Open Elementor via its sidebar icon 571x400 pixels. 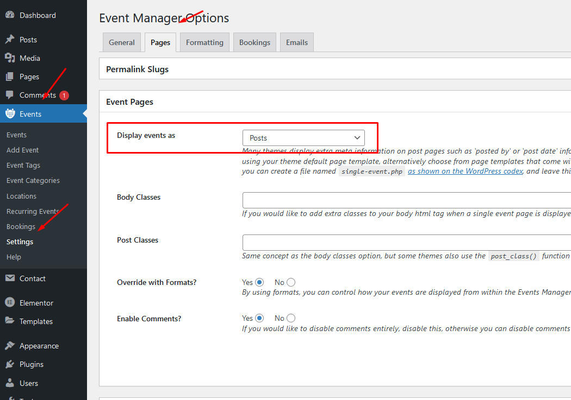click(10, 303)
